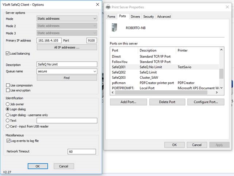The image size is (234, 176).
Task: Open the Mode dropdown
Action: click(x=67, y=19)
